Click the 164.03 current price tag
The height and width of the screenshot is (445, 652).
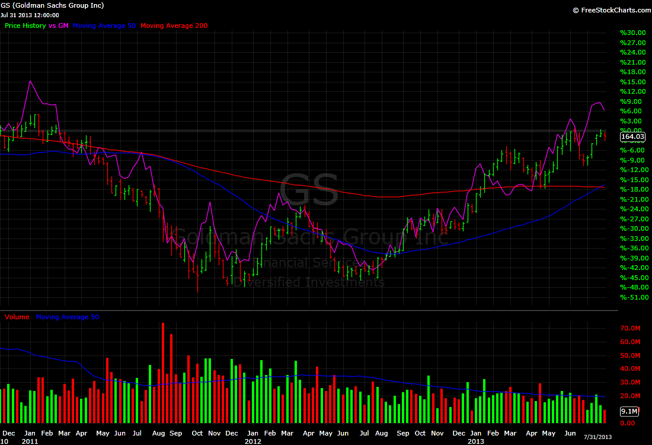(x=632, y=136)
